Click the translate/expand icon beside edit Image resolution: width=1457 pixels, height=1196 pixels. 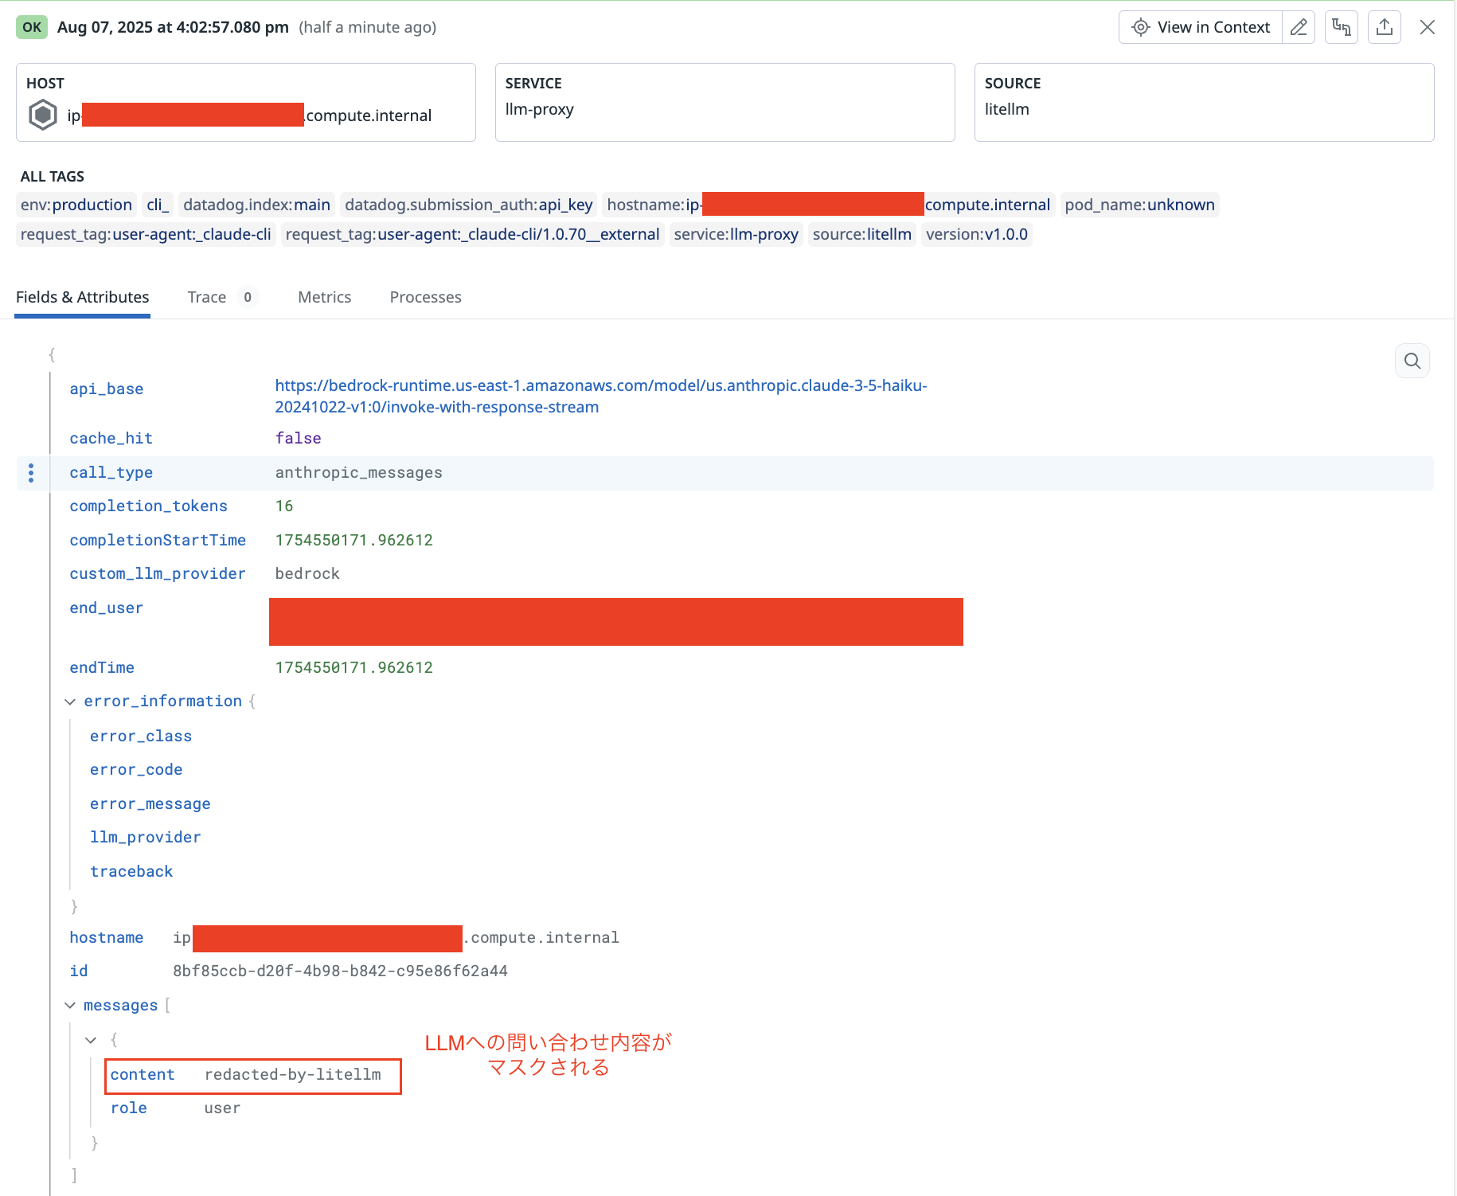(1342, 27)
